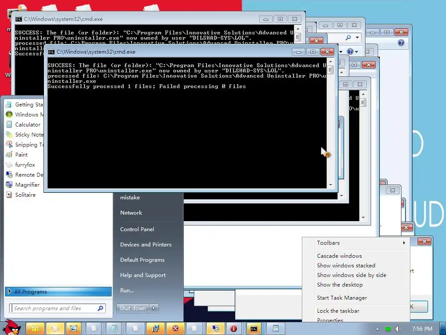Click the green network tray icon
This screenshot has height=335, width=446.
388,329
